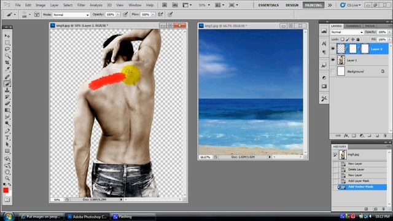Toggle the Brush panel button in options bar
The image size is (393, 221).
tap(37, 15)
